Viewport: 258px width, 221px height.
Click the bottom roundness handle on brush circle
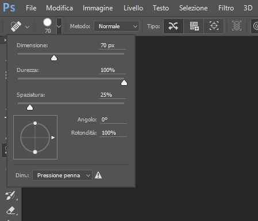(x=35, y=152)
